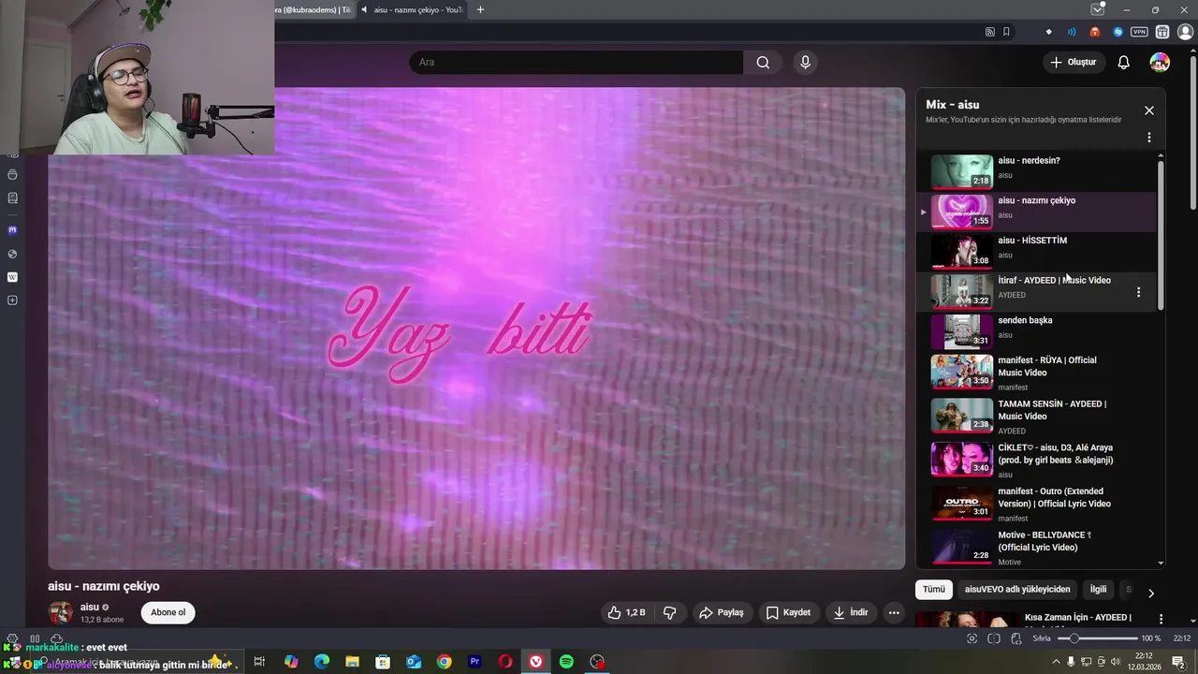
Task: Switch to the @kubraodems browser tab
Action: tap(314, 9)
